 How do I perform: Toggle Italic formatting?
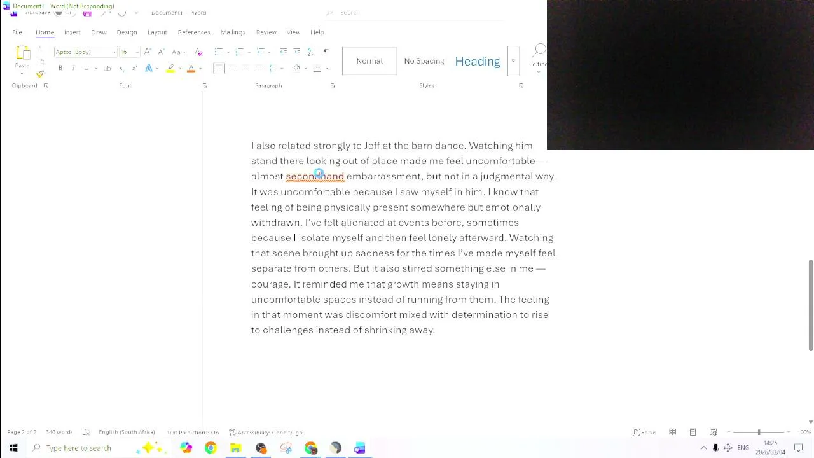click(x=73, y=68)
